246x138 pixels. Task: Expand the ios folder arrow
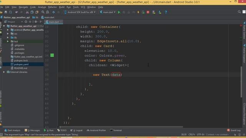tap(8, 34)
